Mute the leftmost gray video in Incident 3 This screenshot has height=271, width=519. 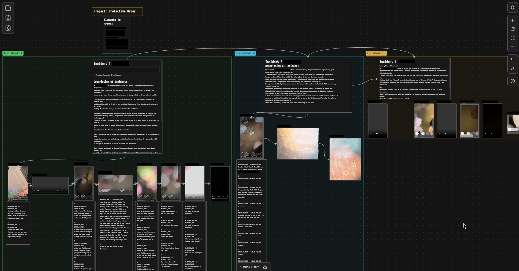377,134
